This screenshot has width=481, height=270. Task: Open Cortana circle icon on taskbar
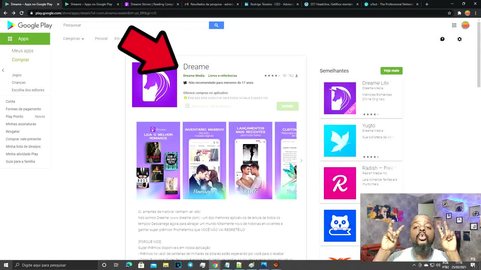tap(104, 265)
